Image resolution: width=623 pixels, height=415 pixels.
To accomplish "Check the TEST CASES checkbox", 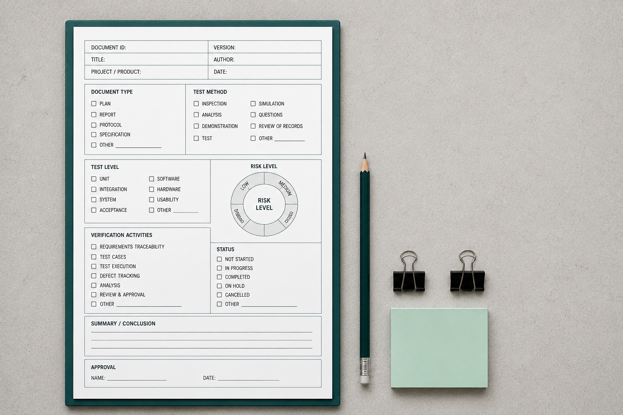I will point(94,257).
